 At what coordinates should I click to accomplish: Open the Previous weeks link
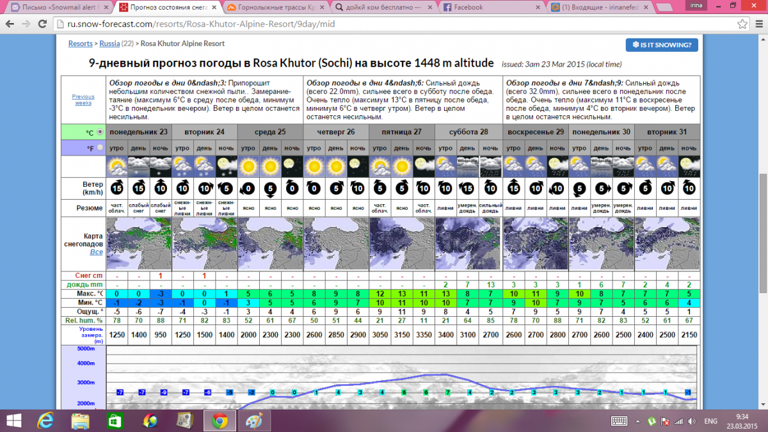(x=83, y=100)
